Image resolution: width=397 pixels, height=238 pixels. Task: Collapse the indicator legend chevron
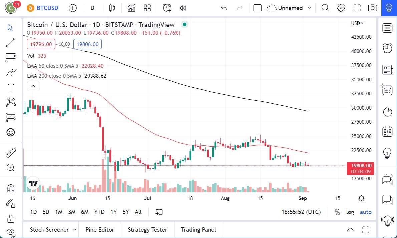[x=33, y=86]
